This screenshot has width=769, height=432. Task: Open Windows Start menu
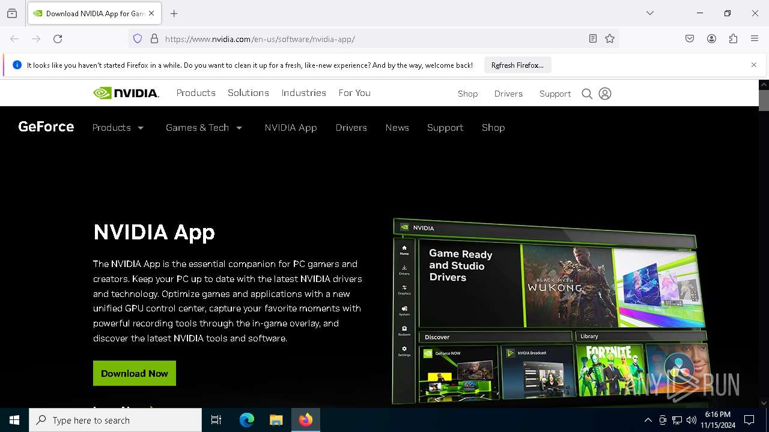click(14, 420)
